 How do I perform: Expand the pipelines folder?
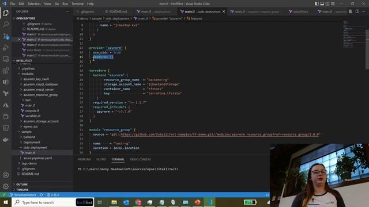[28, 68]
